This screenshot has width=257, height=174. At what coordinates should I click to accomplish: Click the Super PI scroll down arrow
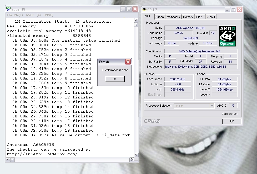pos(136,155)
